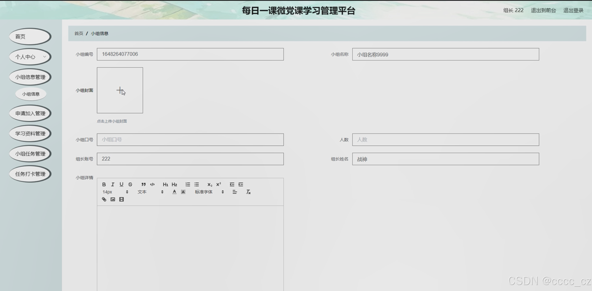The width and height of the screenshot is (592, 291).
Task: Insert image into group details
Action: 113,199
